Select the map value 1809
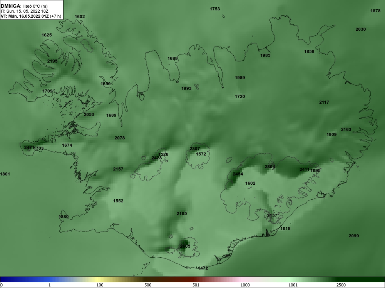This screenshot has height=288, width=385. click(331, 134)
